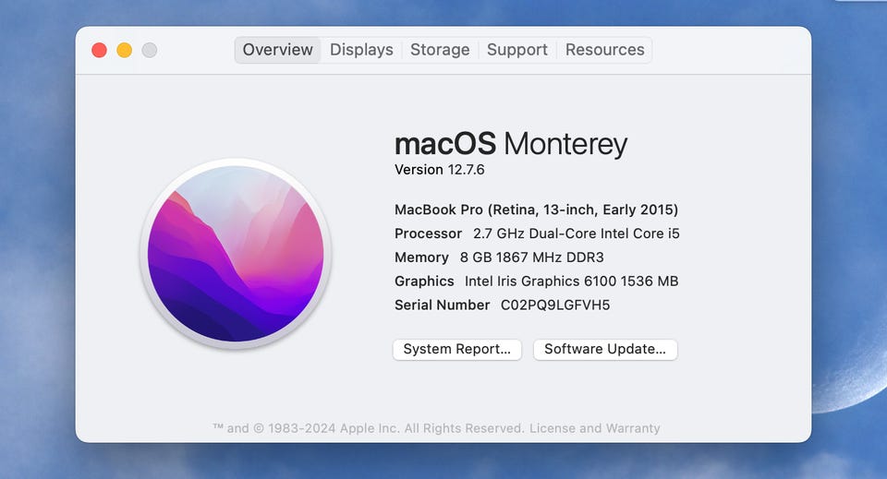Viewport: 887px width, 479px height.
Task: Minimize the window with the yellow button
Action: coord(124,50)
